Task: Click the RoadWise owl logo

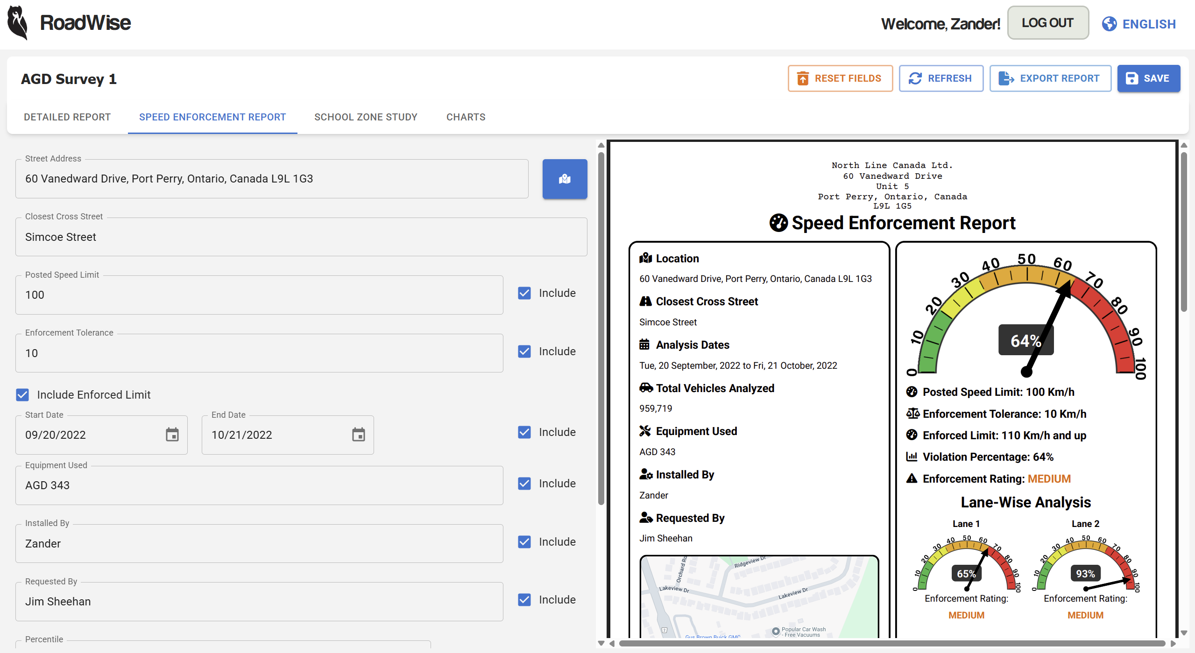Action: (x=18, y=23)
